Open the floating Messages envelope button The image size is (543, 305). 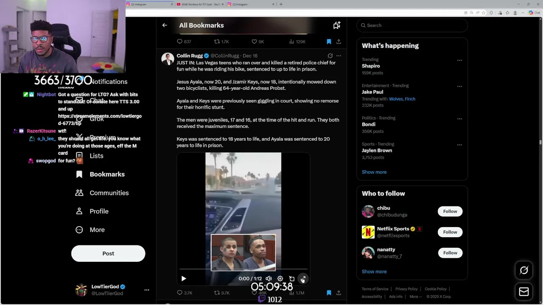pyautogui.click(x=524, y=291)
